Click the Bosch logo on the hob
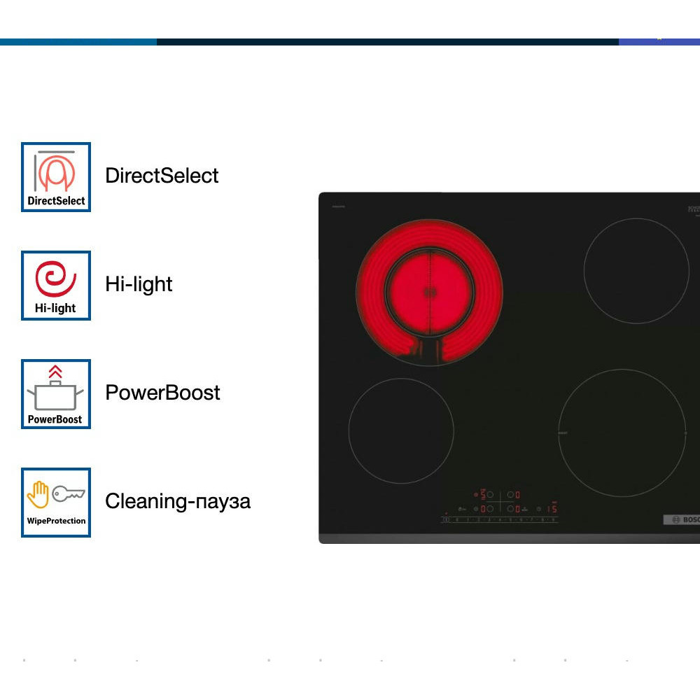This screenshot has width=700, height=700. [x=684, y=519]
